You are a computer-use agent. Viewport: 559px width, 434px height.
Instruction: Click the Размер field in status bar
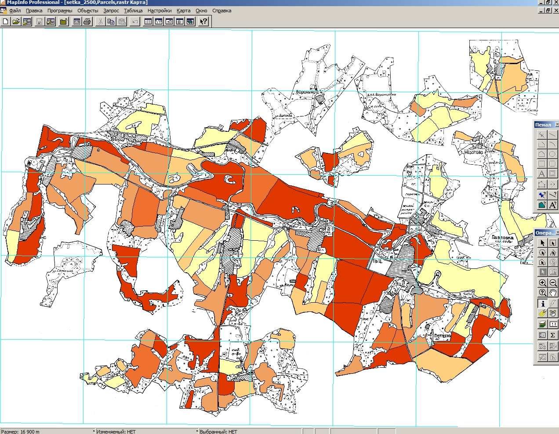tap(47, 431)
